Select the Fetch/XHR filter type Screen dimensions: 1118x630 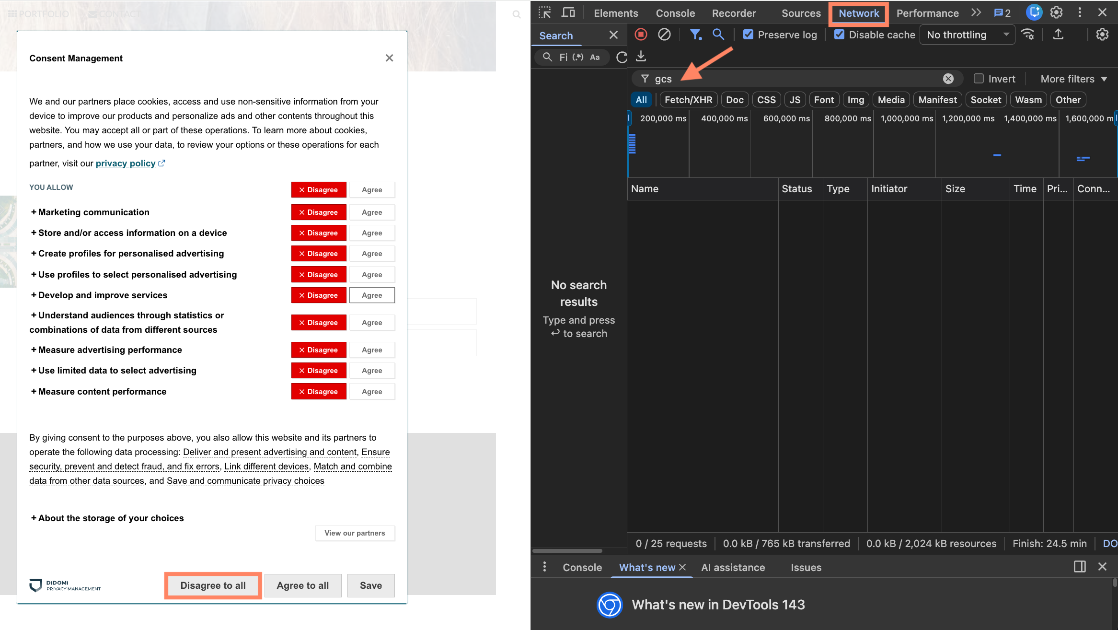(688, 100)
